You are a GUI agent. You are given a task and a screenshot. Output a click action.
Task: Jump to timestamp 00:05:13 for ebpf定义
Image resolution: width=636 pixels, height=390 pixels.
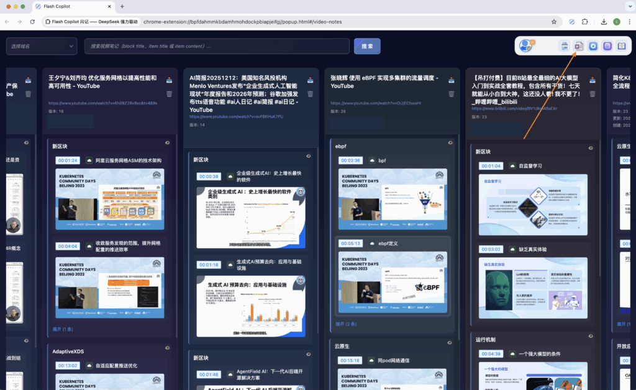click(350, 243)
